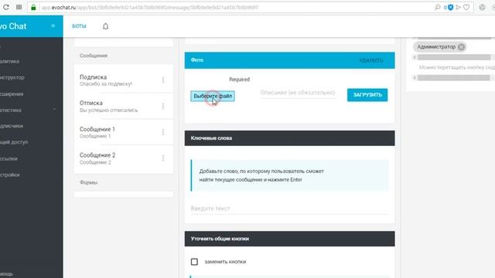The height and width of the screenshot is (278, 495).
Task: Open Общий доступ in the left sidebar
Action: (x=14, y=142)
